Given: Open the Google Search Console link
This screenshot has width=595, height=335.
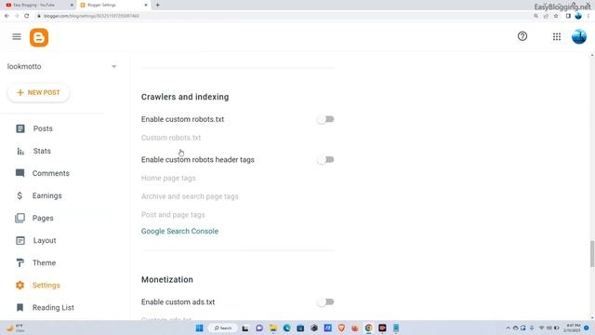Looking at the screenshot, I should click(x=179, y=232).
